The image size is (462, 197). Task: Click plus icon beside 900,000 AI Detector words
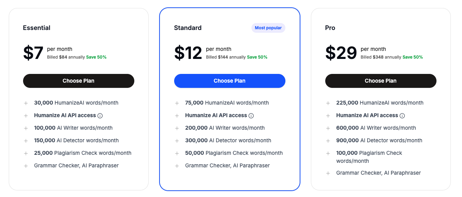pyautogui.click(x=328, y=141)
